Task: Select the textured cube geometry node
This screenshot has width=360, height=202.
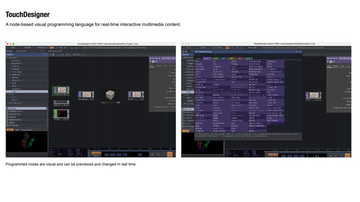Action: point(110,95)
